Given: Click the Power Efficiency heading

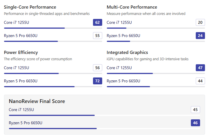Looking at the screenshot, I should click(x=21, y=53).
